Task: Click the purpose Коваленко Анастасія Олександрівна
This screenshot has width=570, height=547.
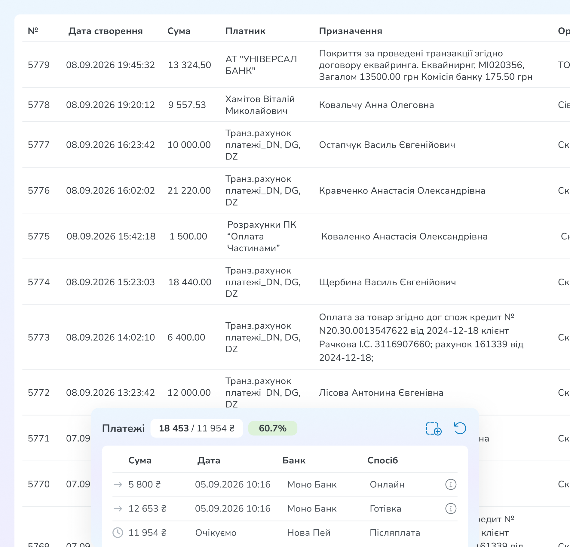Action: point(404,236)
